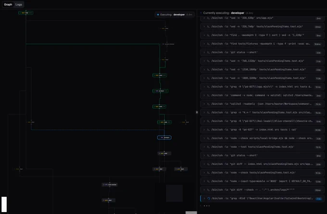This screenshot has height=214, width=327.
Task: Click terminal icon of the 4ms 'git status --short' row
Action: [208, 155]
